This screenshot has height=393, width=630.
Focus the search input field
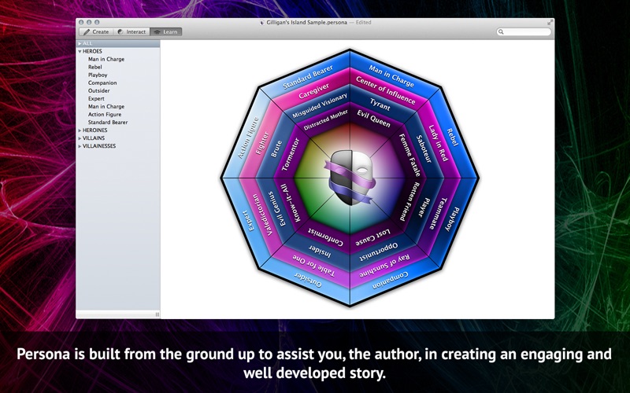click(526, 32)
